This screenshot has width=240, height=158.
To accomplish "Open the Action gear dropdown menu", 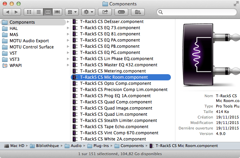I will (88, 12).
